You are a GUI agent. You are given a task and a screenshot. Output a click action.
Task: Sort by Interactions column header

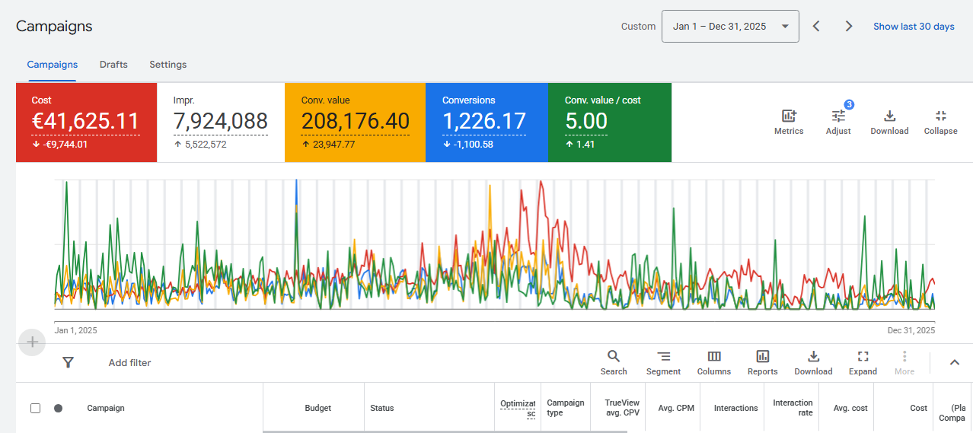click(735, 408)
